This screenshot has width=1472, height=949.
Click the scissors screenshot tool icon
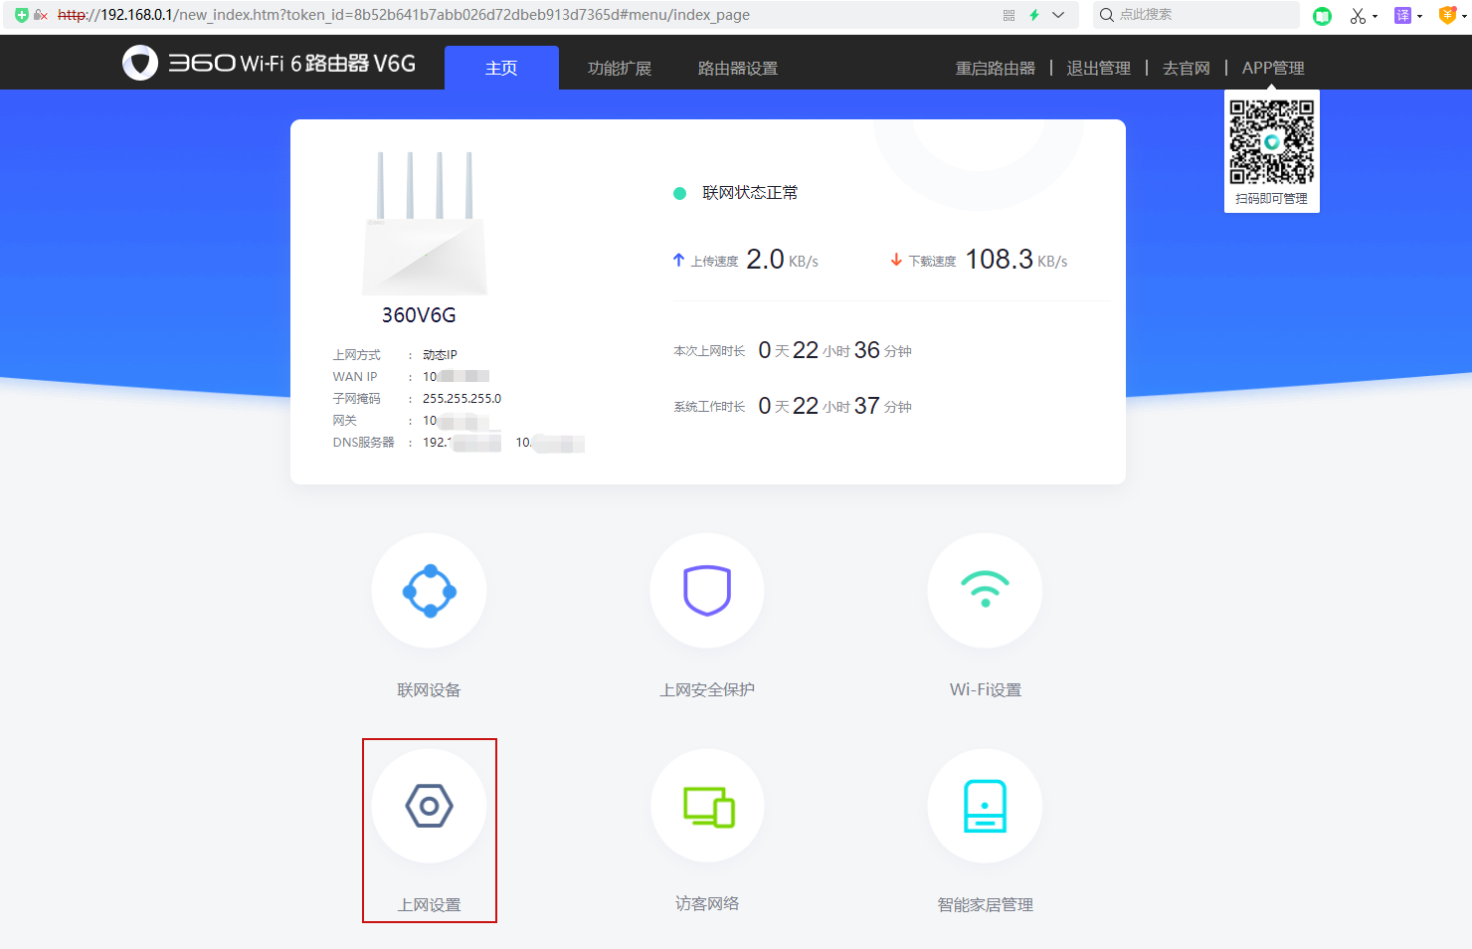click(1358, 16)
